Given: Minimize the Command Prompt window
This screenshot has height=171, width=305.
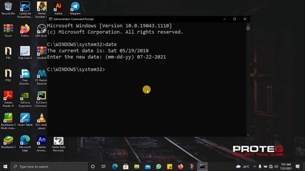Looking at the screenshot, I should (224, 19).
